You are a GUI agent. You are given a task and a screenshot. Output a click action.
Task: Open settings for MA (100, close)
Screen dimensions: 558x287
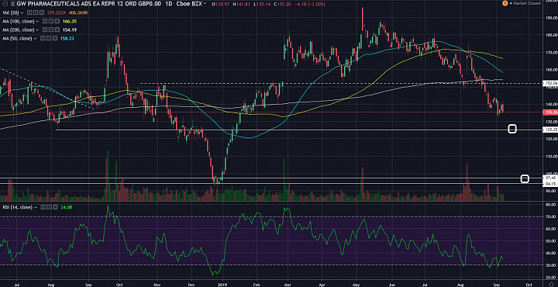tap(51, 21)
